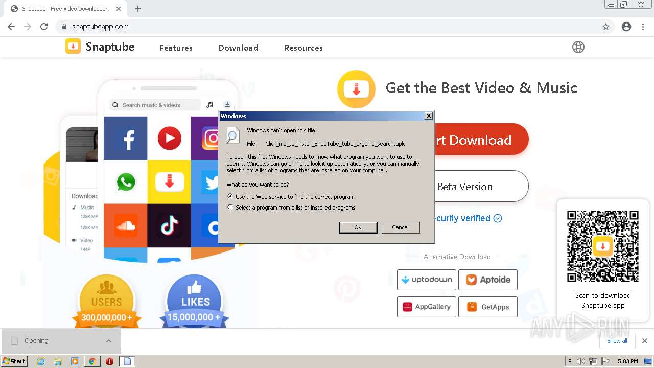Click the YouTube play tile in phone mockup
This screenshot has width=654, height=368.
click(169, 139)
